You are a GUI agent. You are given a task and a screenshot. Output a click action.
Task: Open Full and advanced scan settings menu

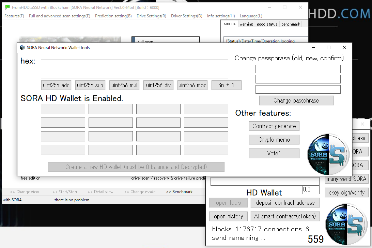(x=60, y=16)
